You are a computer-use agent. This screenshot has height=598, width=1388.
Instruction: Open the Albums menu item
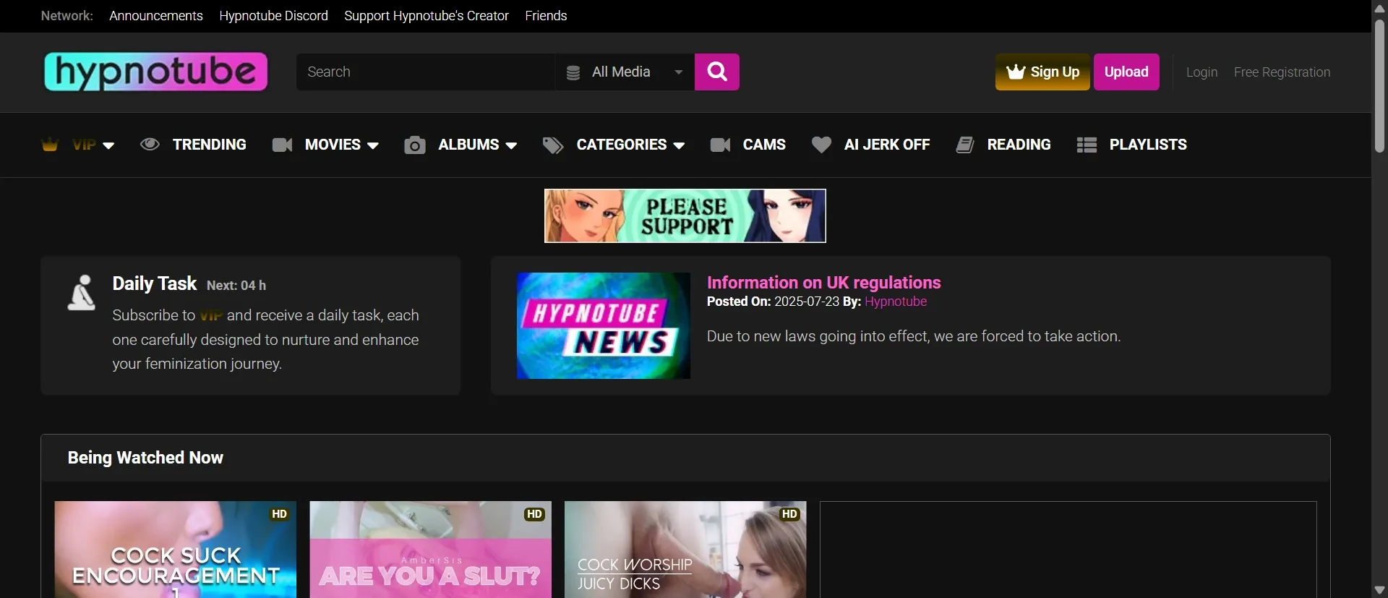[x=468, y=145]
